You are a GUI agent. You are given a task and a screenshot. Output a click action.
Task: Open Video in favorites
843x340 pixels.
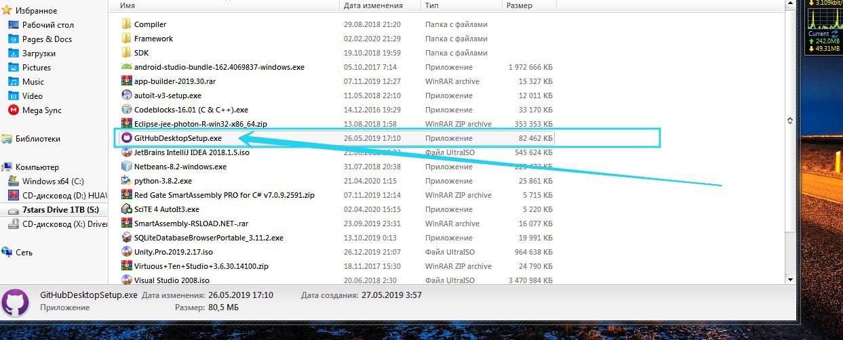coord(25,95)
